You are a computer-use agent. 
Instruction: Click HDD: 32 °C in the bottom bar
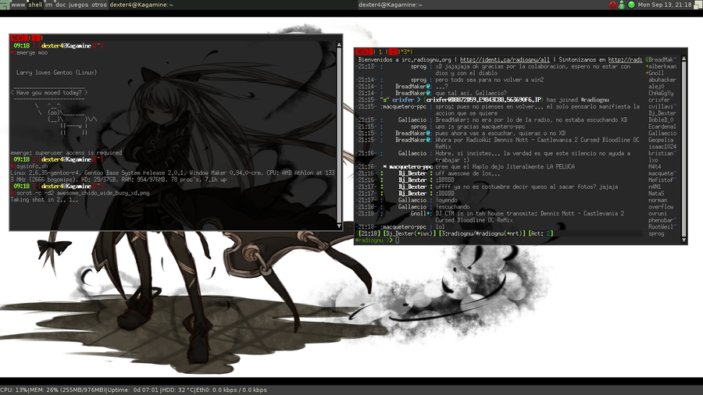178,390
